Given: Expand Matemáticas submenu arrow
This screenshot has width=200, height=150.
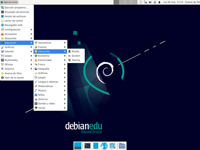Looking at the screenshot, I should tap(65, 86).
